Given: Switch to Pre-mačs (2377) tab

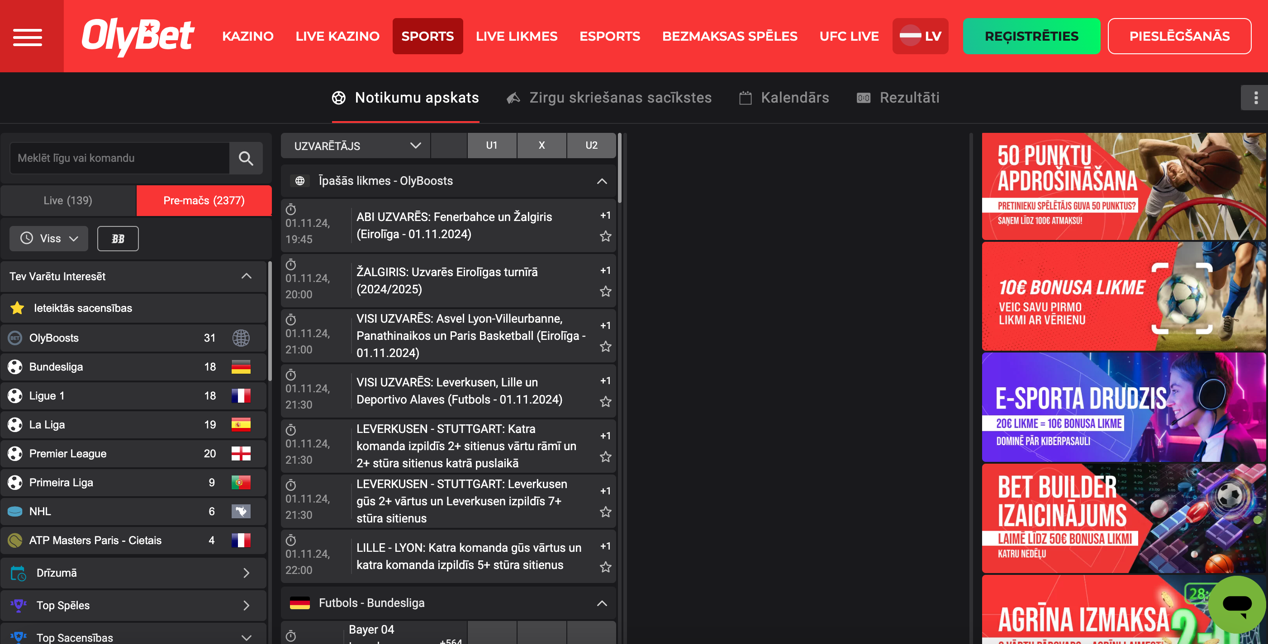Looking at the screenshot, I should coord(204,201).
